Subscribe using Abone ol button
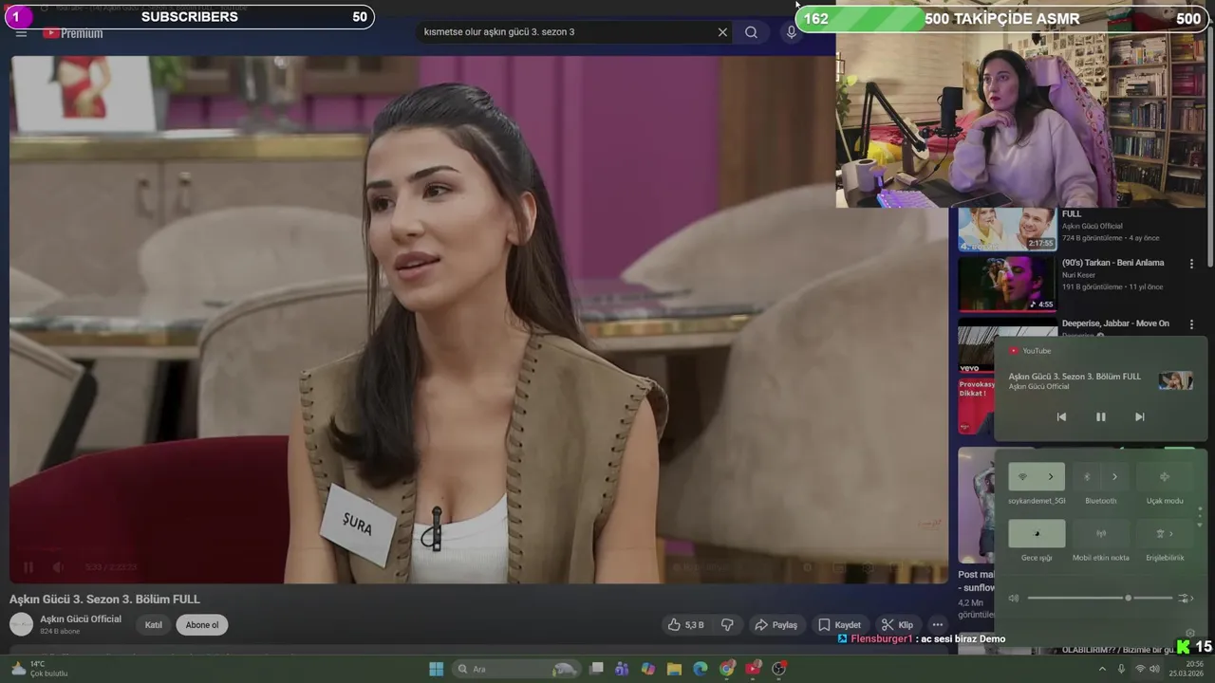The image size is (1215, 683). click(202, 625)
